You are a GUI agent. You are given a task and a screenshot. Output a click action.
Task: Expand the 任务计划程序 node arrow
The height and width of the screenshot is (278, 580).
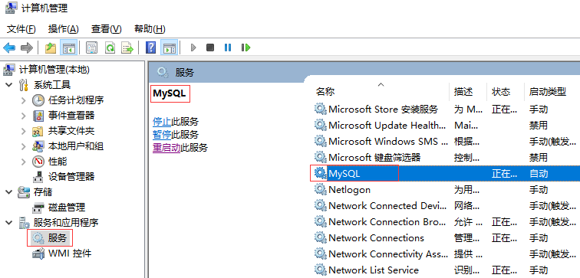pyautogui.click(x=24, y=100)
